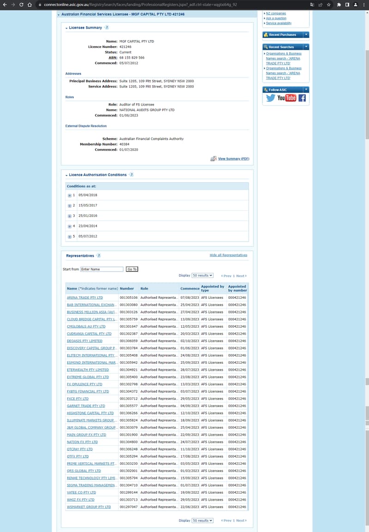
Task: Open bottom Display 50 results dropdown
Action: 202,520
